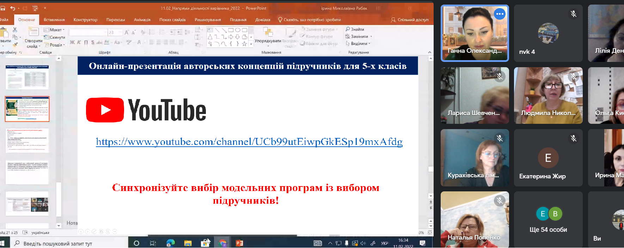Switch to the Показ слайдів tab
Screen dimensions: 624x248
pyautogui.click(x=172, y=20)
